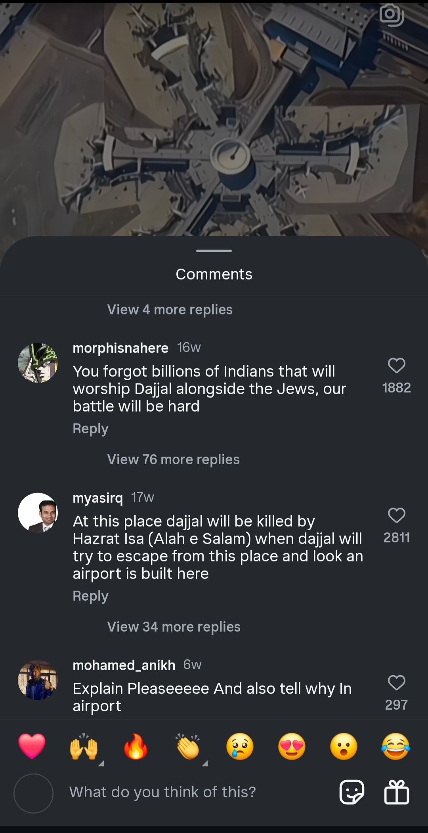428x833 pixels.
Task: Reply to myasirq's comment
Action: pos(90,596)
